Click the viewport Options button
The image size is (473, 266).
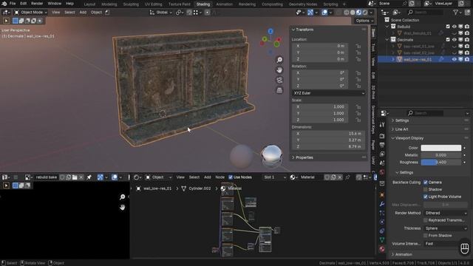(364, 21)
